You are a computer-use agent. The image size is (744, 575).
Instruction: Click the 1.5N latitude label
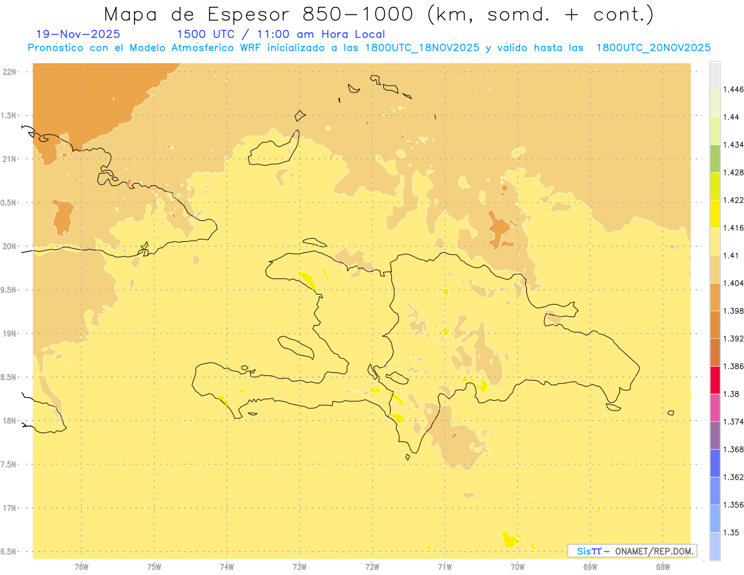click(9, 115)
